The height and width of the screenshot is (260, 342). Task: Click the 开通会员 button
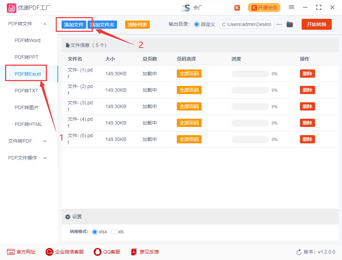pyautogui.click(x=264, y=8)
